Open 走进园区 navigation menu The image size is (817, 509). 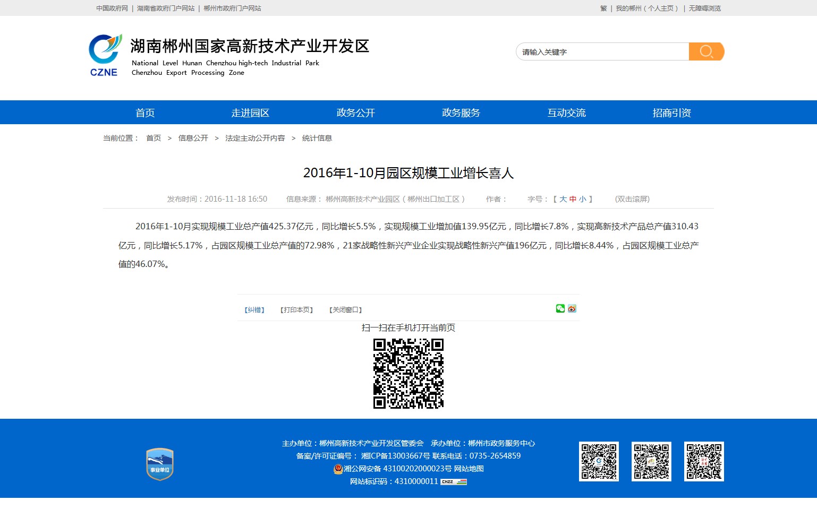[250, 113]
